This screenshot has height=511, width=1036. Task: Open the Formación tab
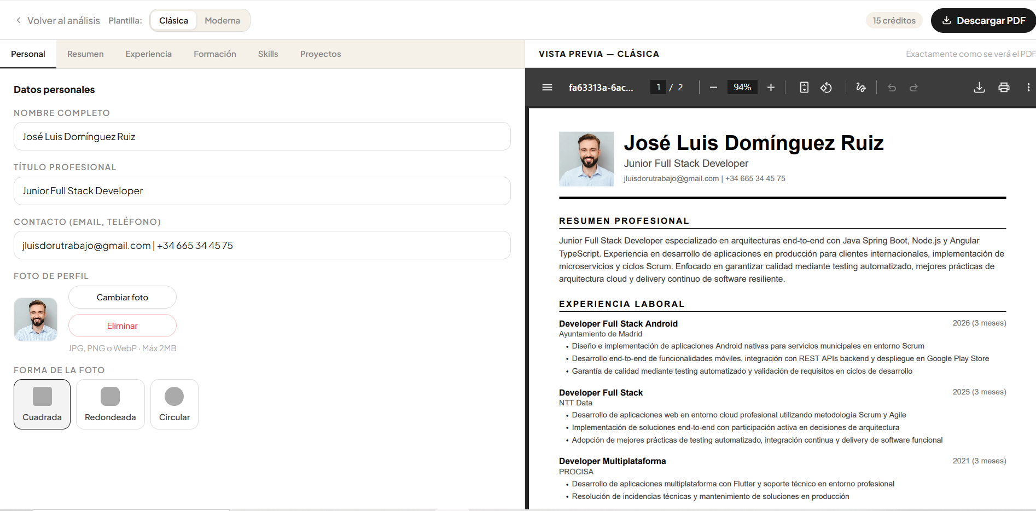tap(215, 54)
